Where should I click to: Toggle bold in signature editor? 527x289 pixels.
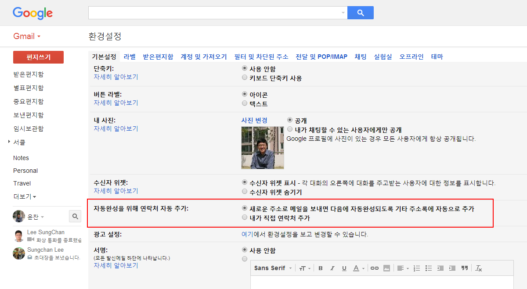[x=320, y=268]
